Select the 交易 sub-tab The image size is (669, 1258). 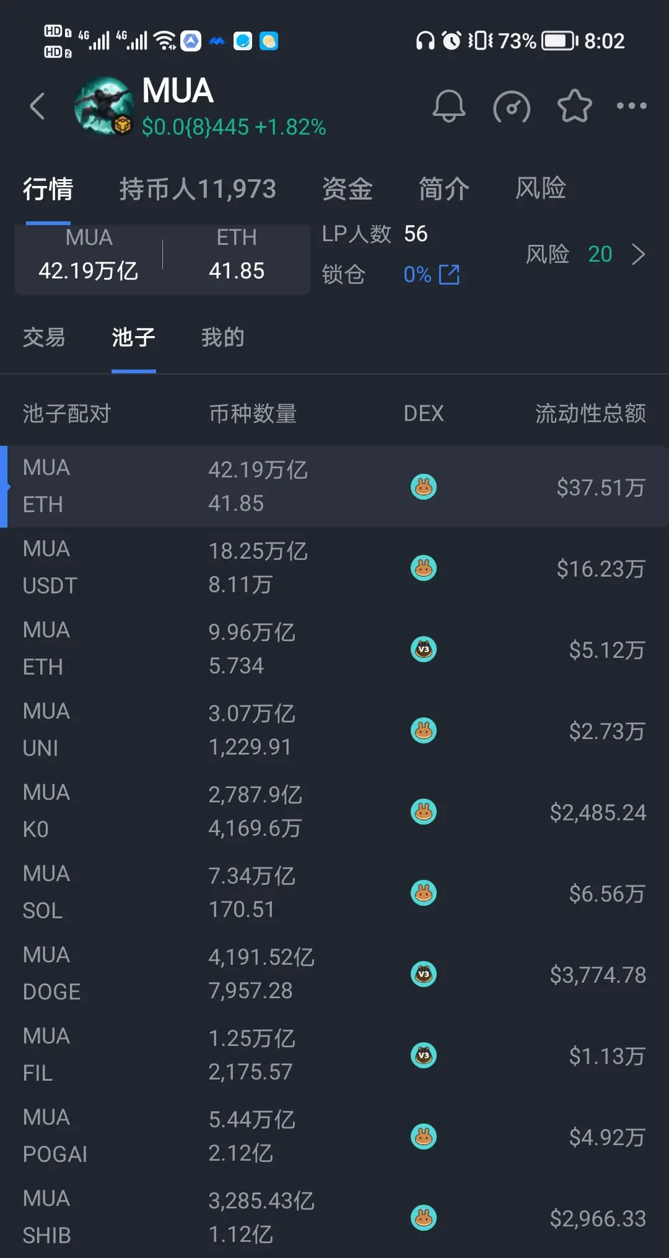coord(44,337)
